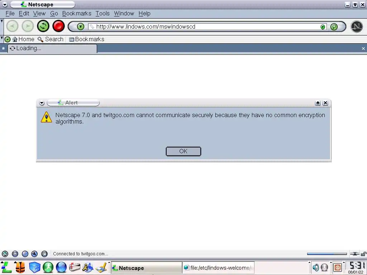Open the View menu
Screen dimensions: 367x275
coord(39,14)
